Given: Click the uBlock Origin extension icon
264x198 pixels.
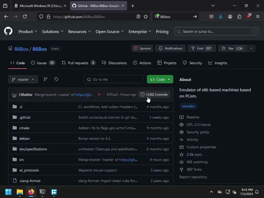Looking at the screenshot, I should coord(249,16).
